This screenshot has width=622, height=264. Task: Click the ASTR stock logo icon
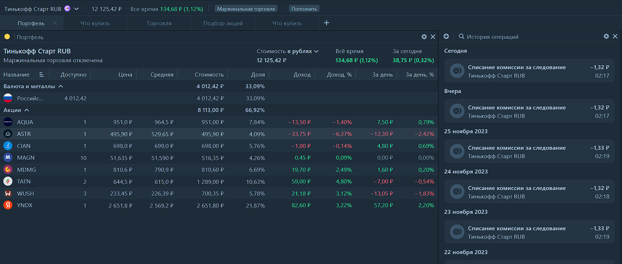tap(8, 134)
